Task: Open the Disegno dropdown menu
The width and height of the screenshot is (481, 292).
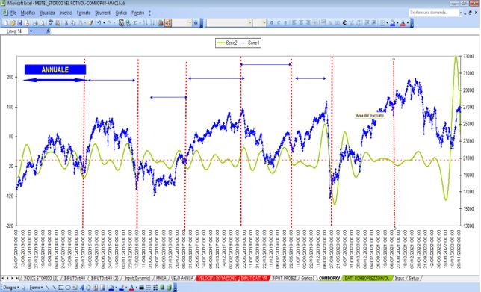Action: point(10,288)
